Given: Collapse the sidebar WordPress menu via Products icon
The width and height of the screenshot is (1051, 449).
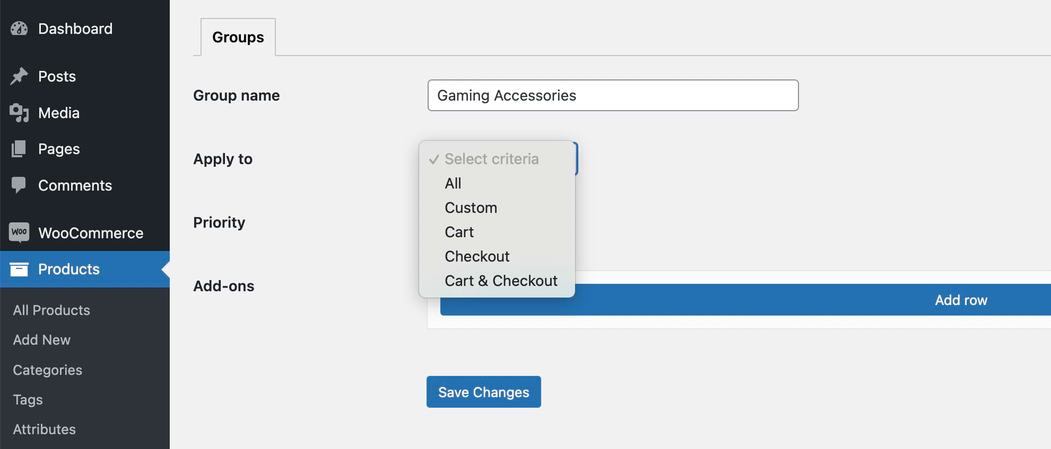Looking at the screenshot, I should 19,269.
